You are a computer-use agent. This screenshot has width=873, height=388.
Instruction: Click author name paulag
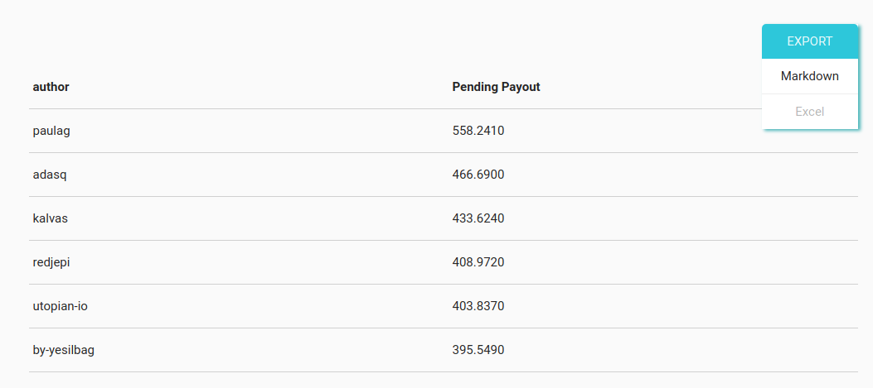coord(54,131)
